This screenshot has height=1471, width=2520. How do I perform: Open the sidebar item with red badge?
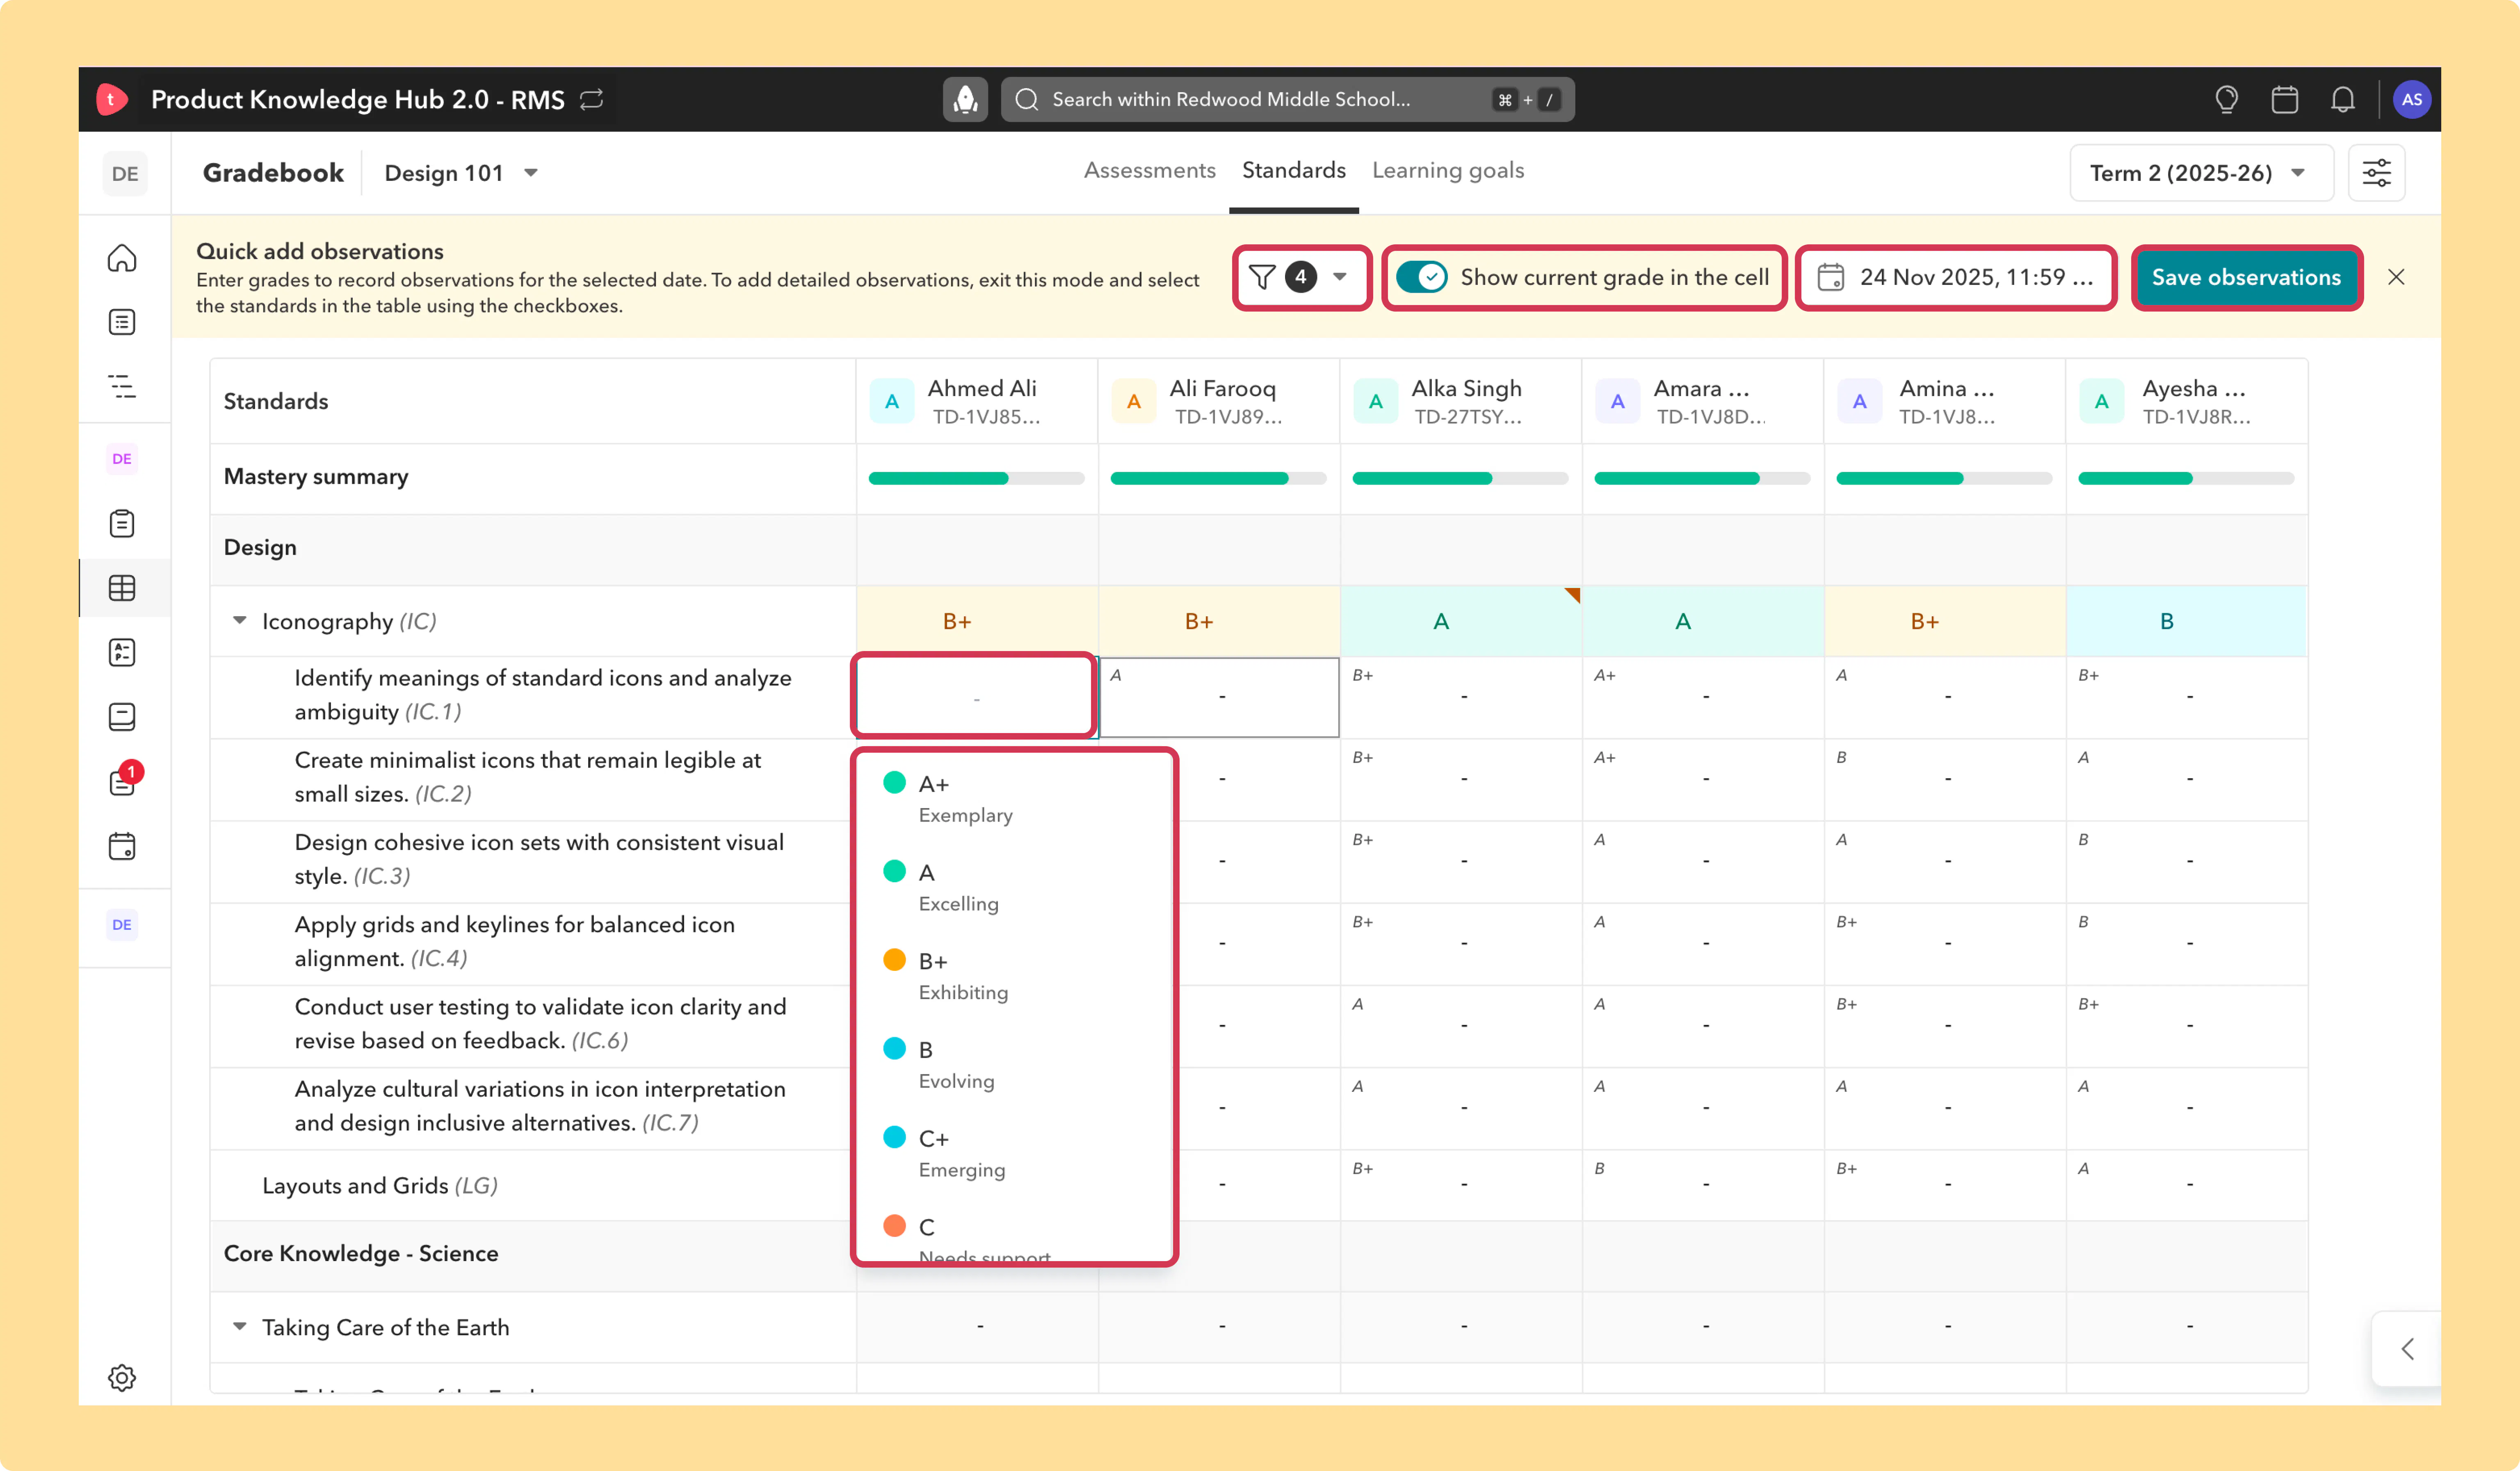[x=122, y=781]
